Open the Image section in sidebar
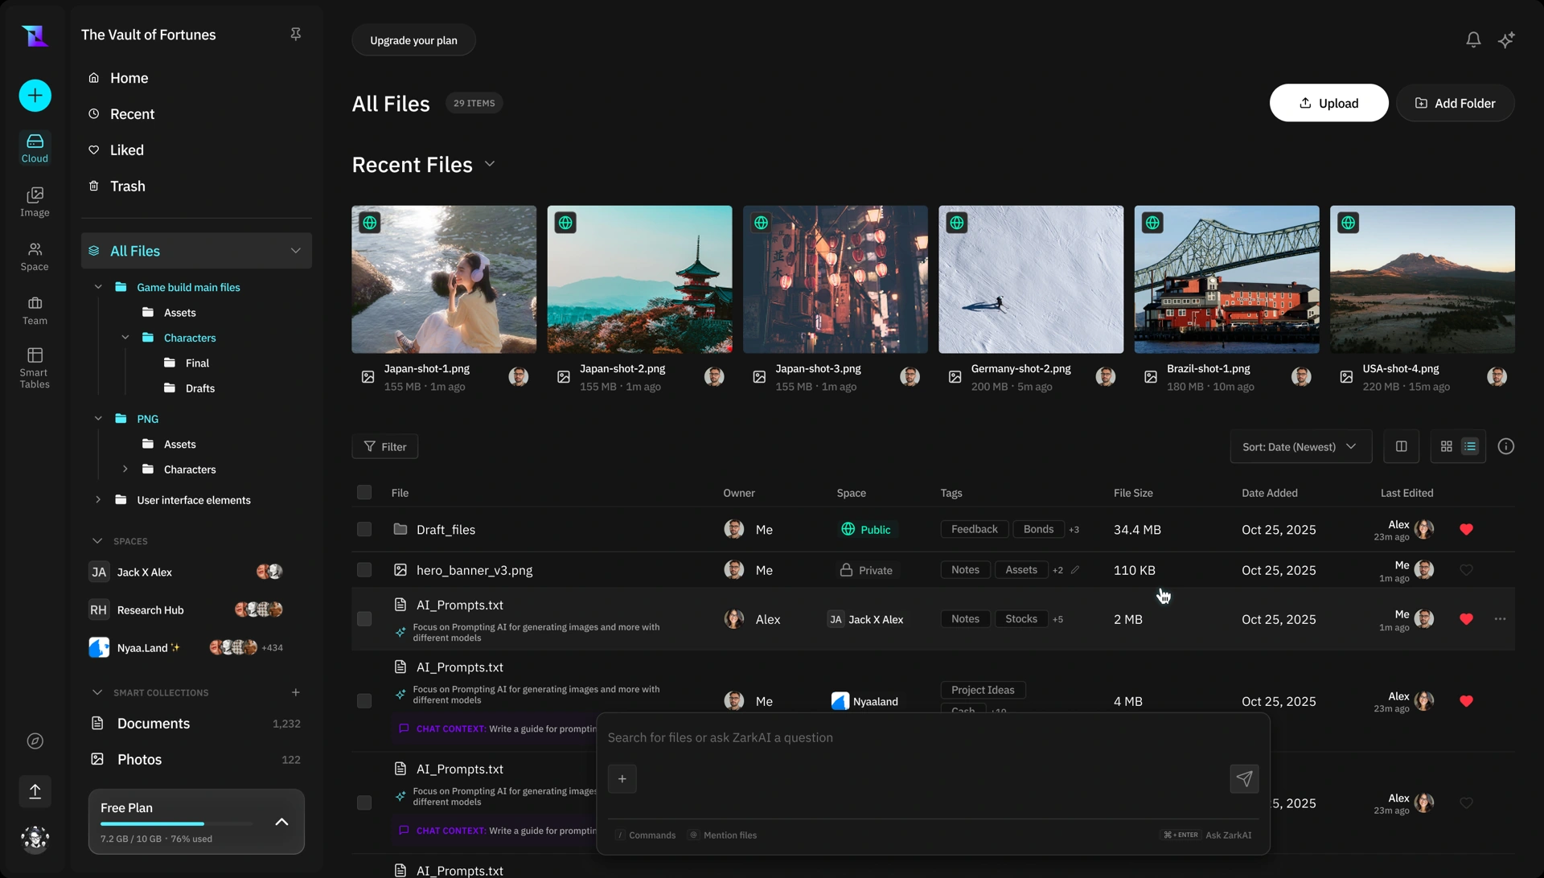The height and width of the screenshot is (878, 1544). click(35, 202)
